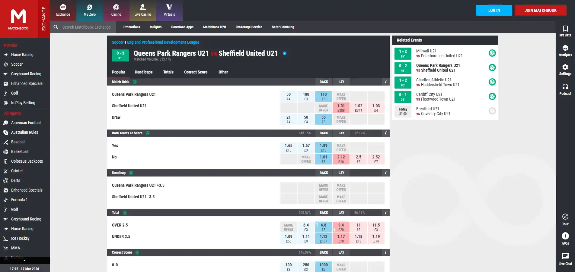Switch to the Other markets tab
575x272 pixels.
pos(223,72)
